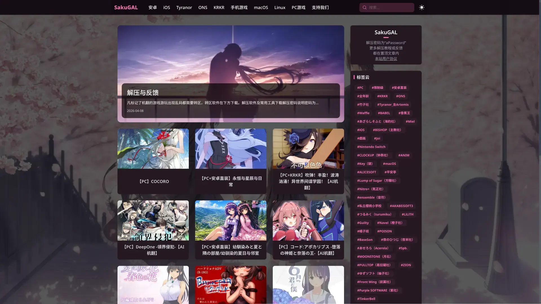Screen dimensions: 541x304
Task: Filter by the #Guilty tag
Action: click(363, 223)
